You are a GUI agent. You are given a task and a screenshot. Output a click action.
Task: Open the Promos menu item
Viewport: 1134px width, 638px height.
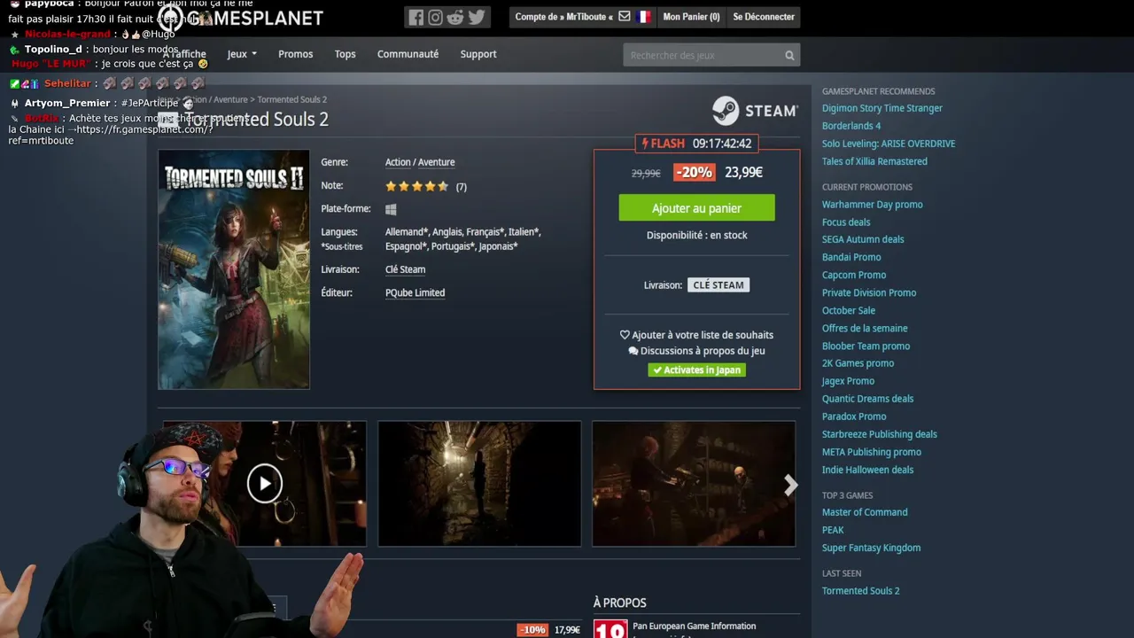point(295,54)
